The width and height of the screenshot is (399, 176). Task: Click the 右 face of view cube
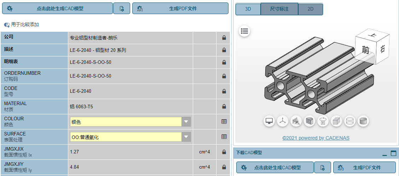(x=382, y=49)
